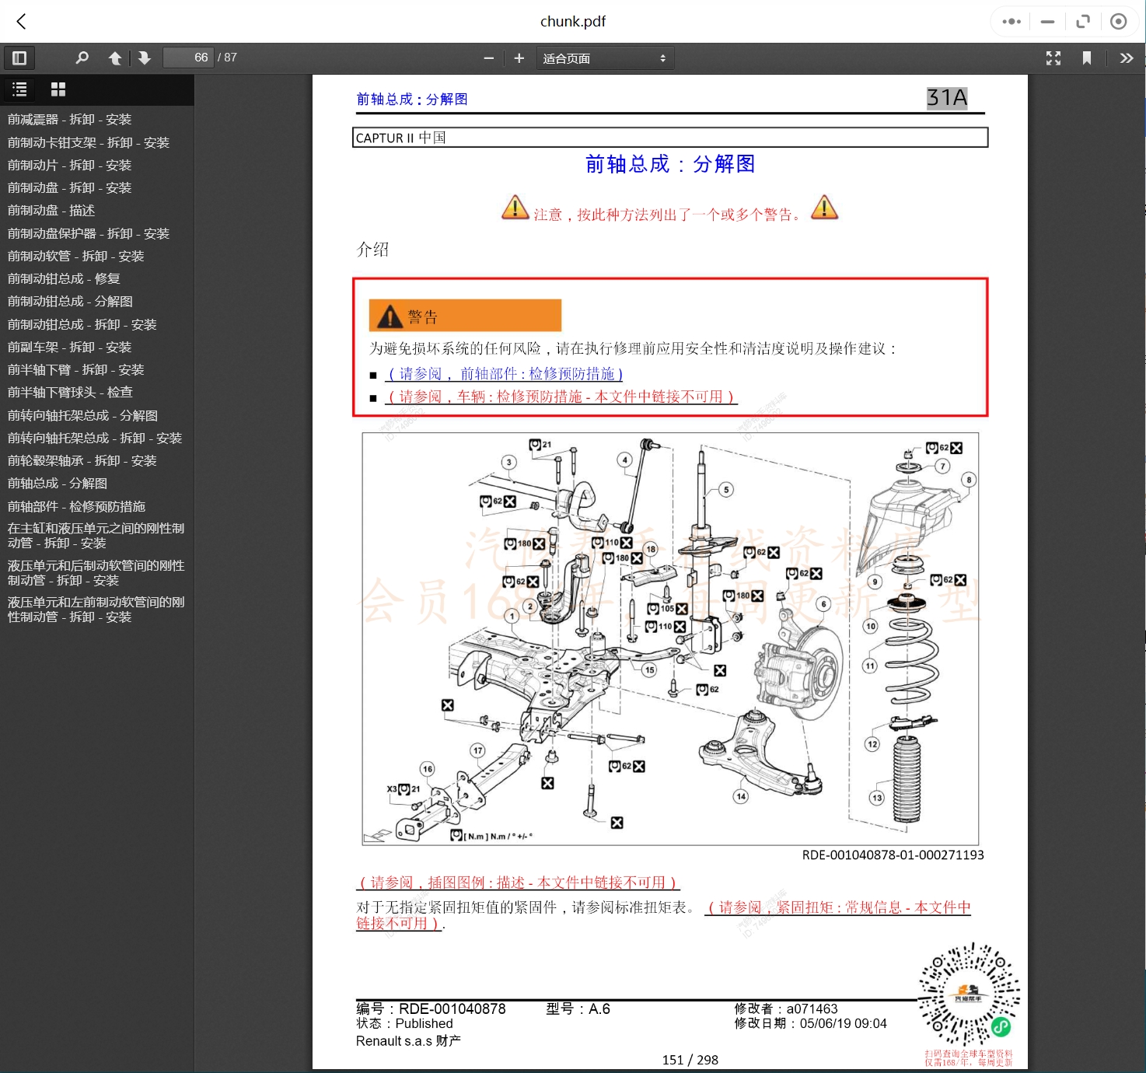Click the floating window icon top right
The image size is (1146, 1073).
(1082, 21)
